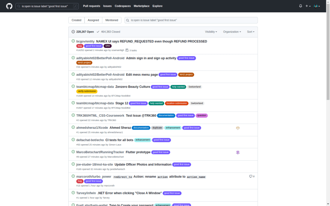Expand the Visibility filter dropdown
Image resolution: width=330 pixels, height=206 pixels.
click(211, 32)
